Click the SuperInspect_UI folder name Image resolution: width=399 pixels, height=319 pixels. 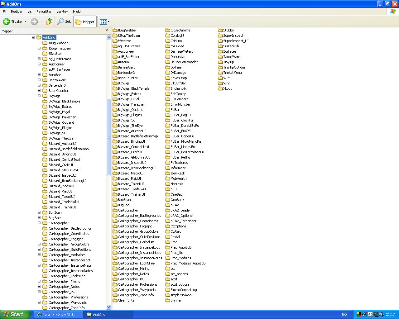tap(236, 41)
